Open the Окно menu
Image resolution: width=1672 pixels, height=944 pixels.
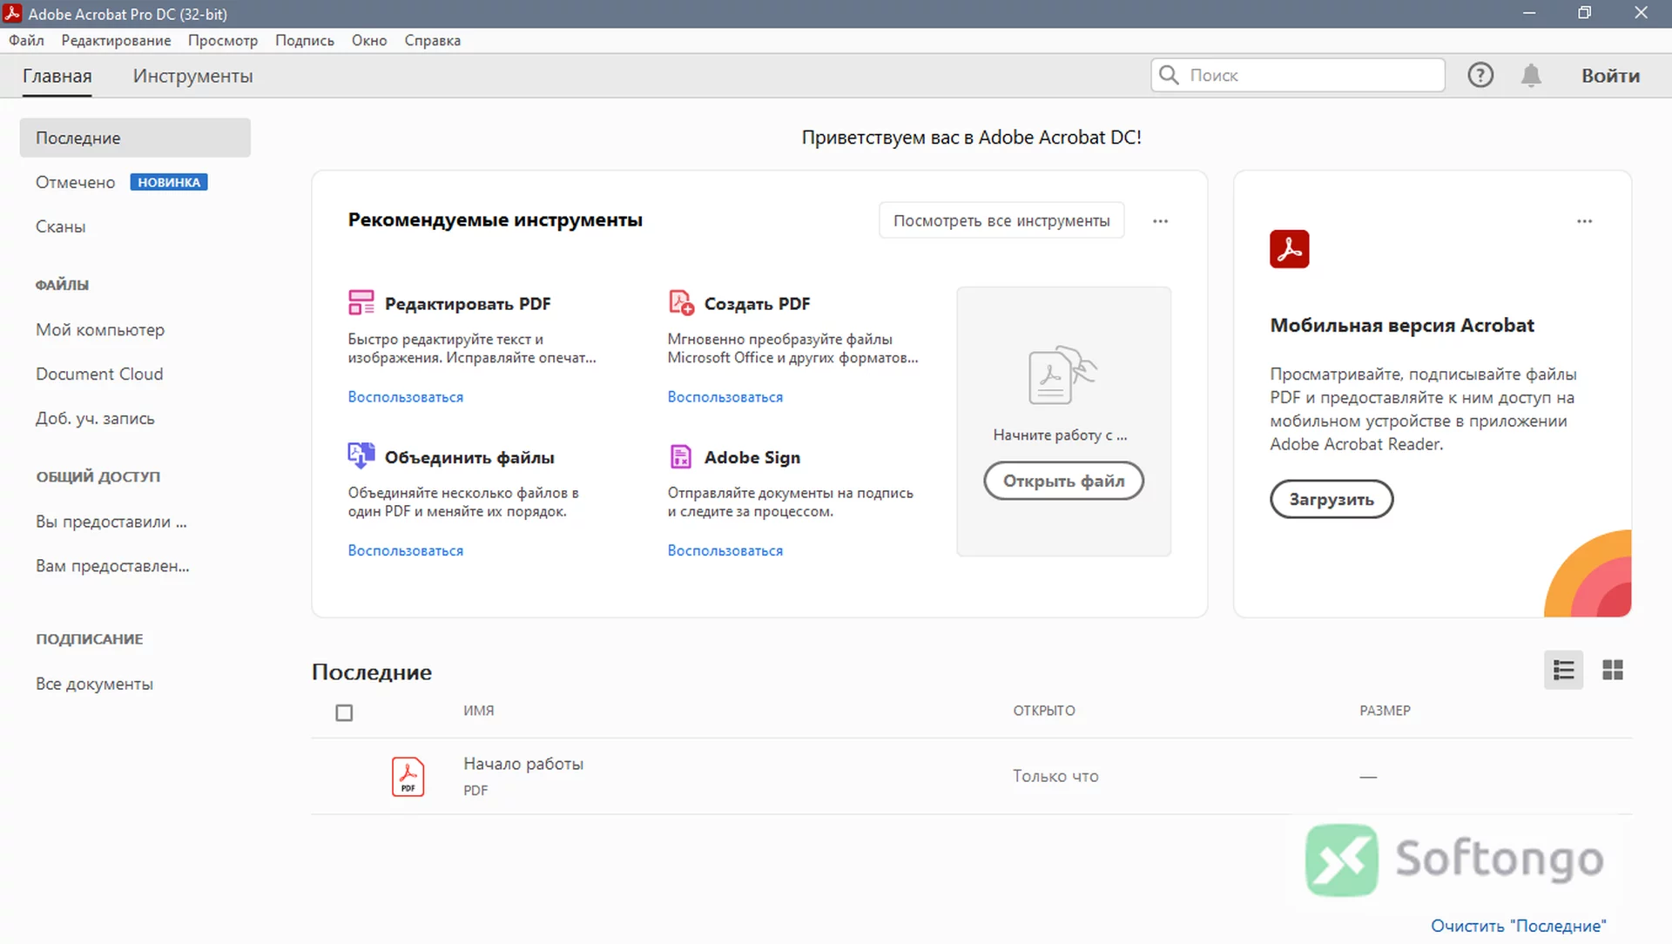pyautogui.click(x=369, y=40)
